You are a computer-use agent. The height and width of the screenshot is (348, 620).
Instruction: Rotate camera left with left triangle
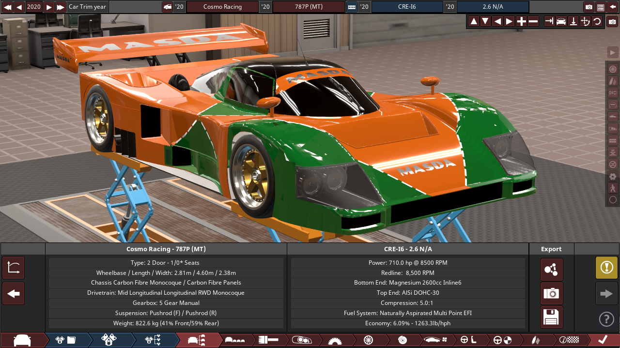coord(497,21)
